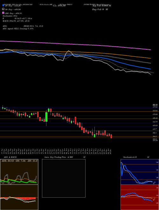Screen dimensions: 159x210
Task: Select the '200 Day - 498.91' legend text
Action: click(13, 13)
